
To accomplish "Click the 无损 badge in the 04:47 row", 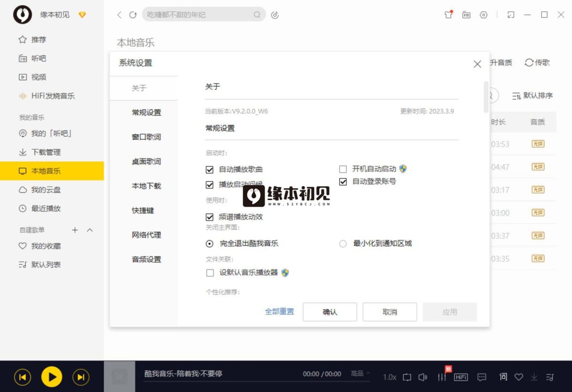I will tap(538, 167).
